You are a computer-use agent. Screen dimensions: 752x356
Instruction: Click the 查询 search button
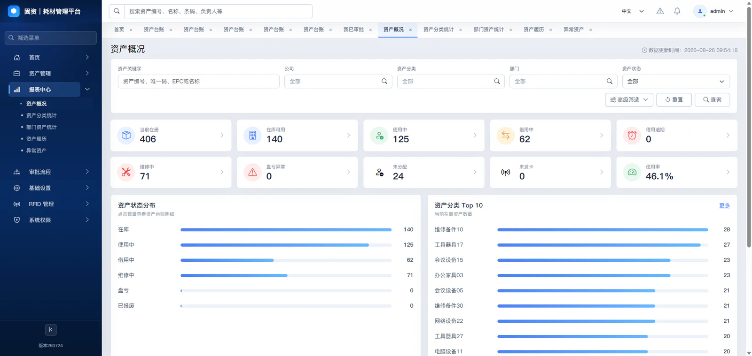pos(712,99)
